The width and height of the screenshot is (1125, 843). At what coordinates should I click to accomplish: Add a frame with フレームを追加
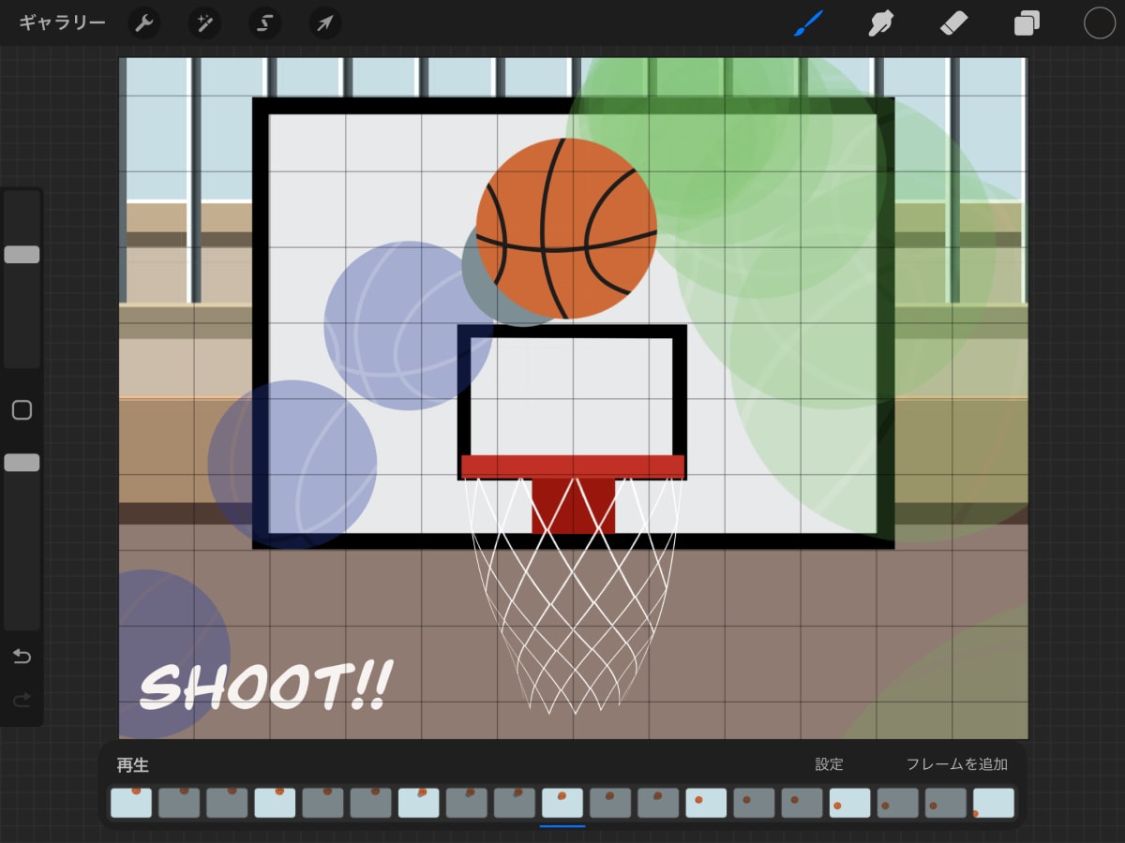(956, 764)
